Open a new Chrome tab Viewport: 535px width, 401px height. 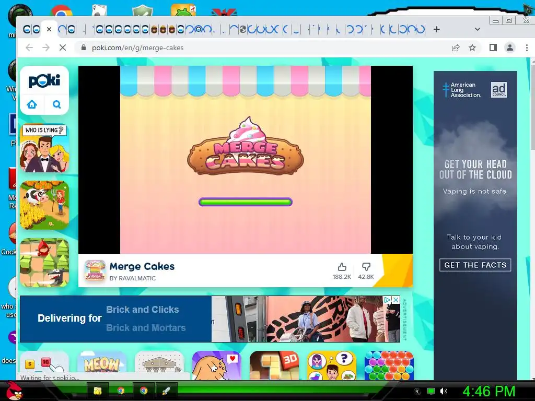[x=437, y=29]
